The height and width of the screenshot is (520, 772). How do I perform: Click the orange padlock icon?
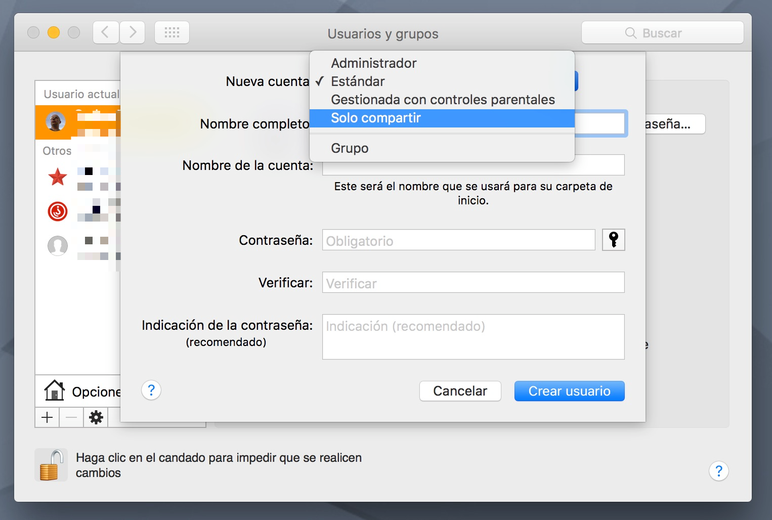(x=51, y=465)
